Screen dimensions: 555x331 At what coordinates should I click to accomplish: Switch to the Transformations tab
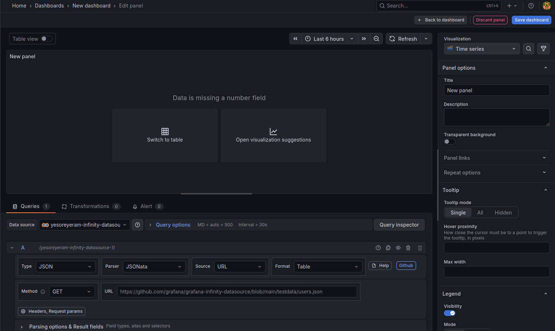[90, 206]
